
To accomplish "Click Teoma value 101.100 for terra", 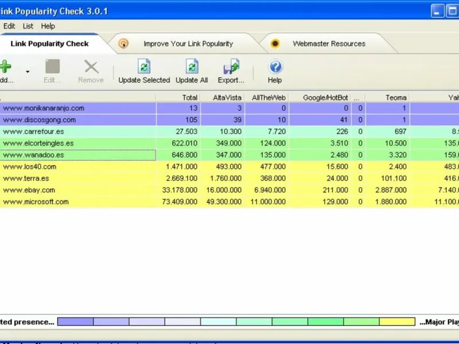I will (394, 178).
